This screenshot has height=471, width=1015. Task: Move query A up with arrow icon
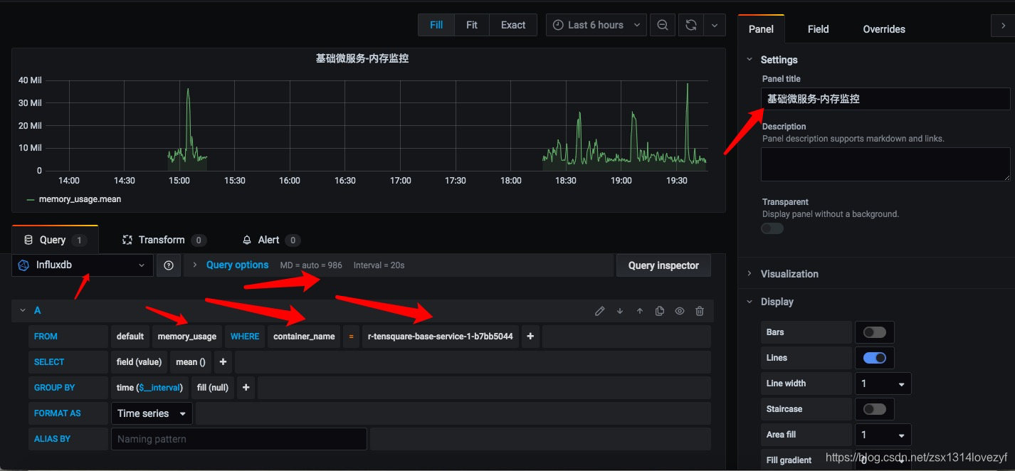[640, 311]
